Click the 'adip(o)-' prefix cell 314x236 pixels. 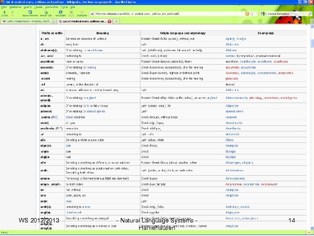point(52,106)
